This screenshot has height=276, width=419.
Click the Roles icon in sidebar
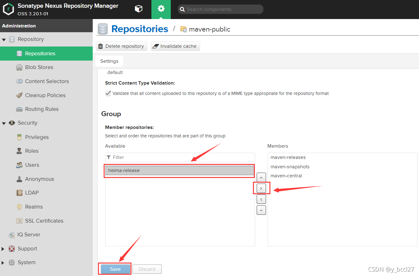(x=19, y=151)
